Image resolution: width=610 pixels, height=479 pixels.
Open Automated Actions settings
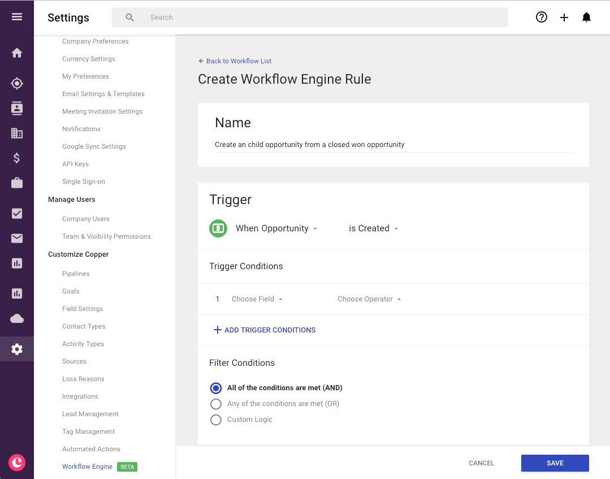tap(91, 448)
